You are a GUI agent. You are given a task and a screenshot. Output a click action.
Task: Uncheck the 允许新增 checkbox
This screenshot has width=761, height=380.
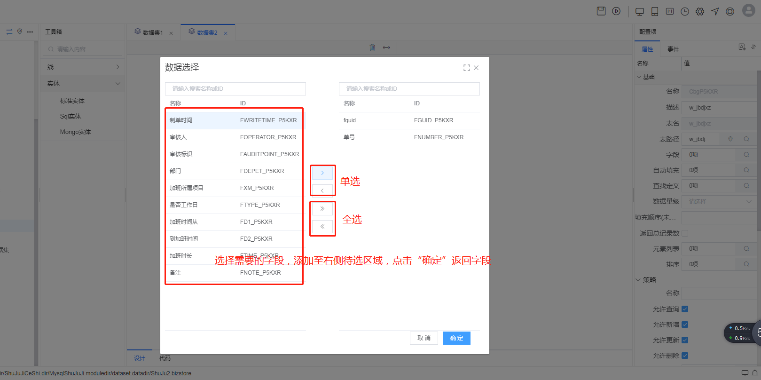point(685,325)
